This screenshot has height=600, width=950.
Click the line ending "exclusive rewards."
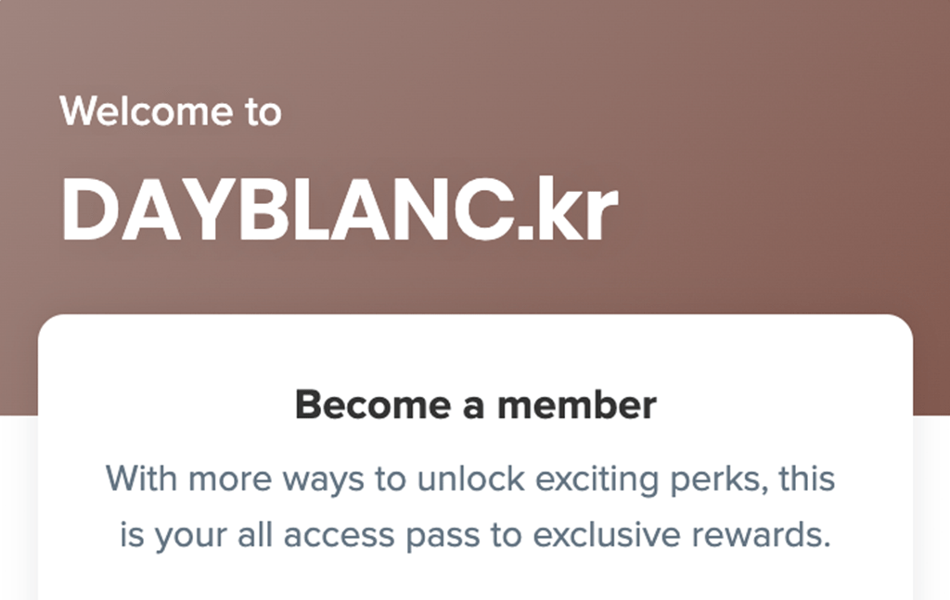coord(473,536)
